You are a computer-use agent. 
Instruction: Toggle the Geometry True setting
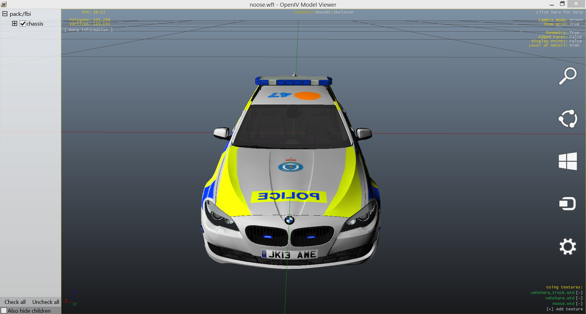562,33
